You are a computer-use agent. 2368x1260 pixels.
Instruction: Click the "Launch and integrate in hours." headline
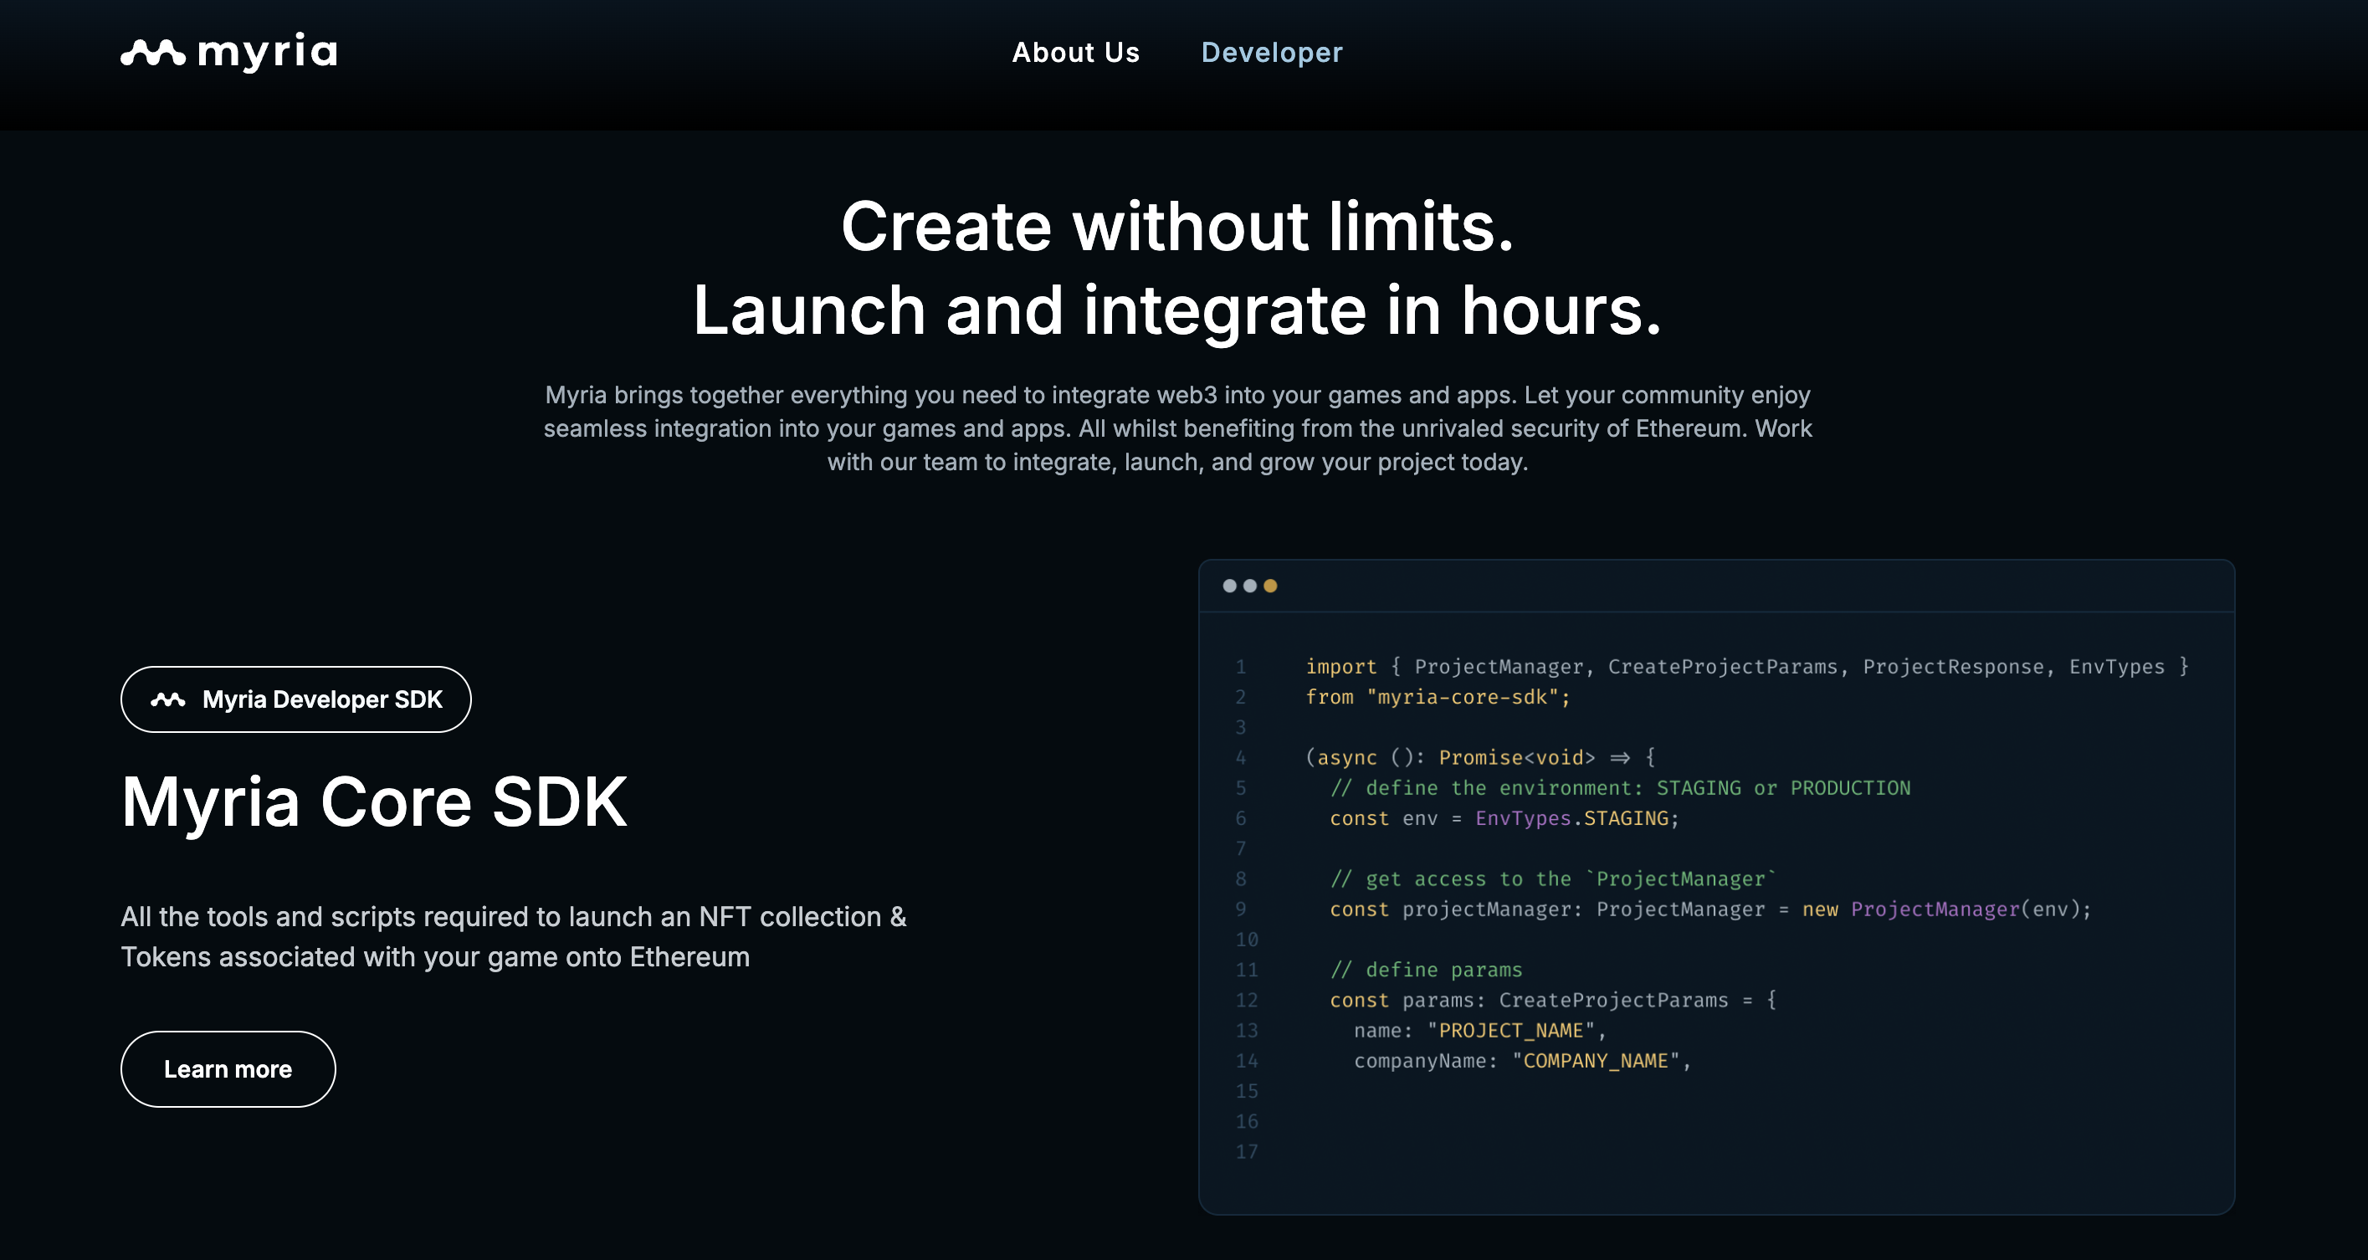[1177, 310]
